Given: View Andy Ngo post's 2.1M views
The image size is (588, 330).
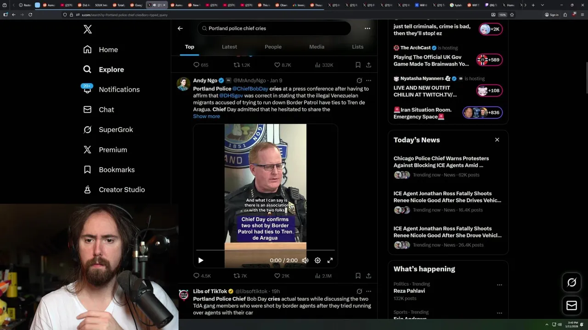Looking at the screenshot, I should [323, 276].
